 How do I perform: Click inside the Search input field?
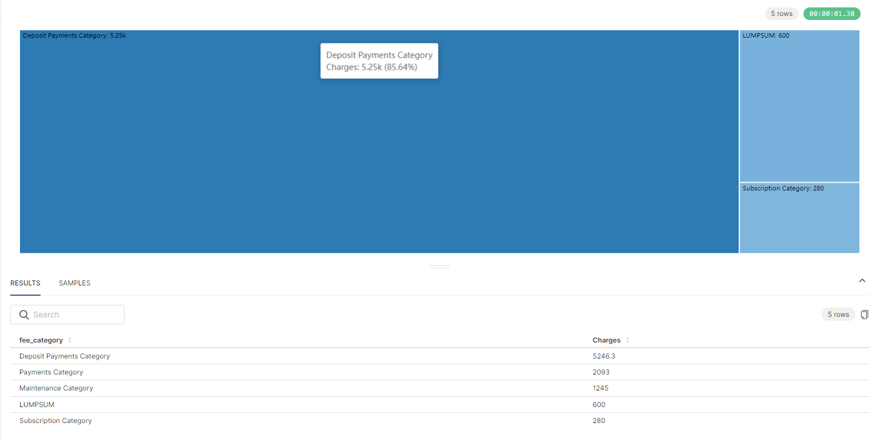point(74,314)
